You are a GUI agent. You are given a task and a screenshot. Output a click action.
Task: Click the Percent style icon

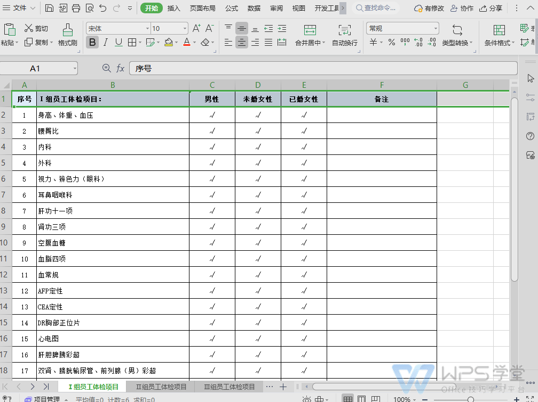coord(392,42)
